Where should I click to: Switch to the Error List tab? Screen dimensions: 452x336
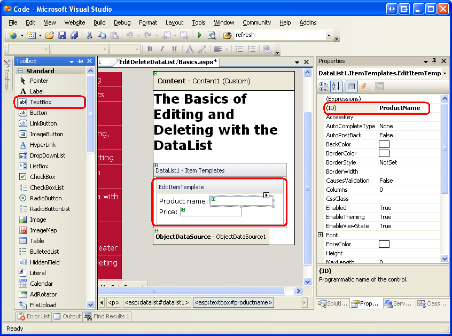pos(33,316)
